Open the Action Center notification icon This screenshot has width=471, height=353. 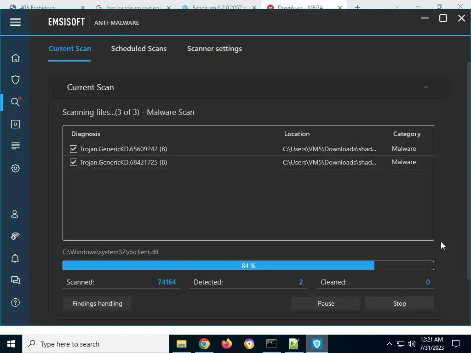point(456,344)
